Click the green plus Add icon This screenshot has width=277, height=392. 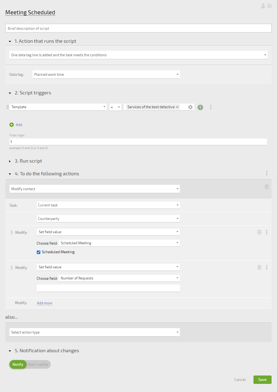12,125
